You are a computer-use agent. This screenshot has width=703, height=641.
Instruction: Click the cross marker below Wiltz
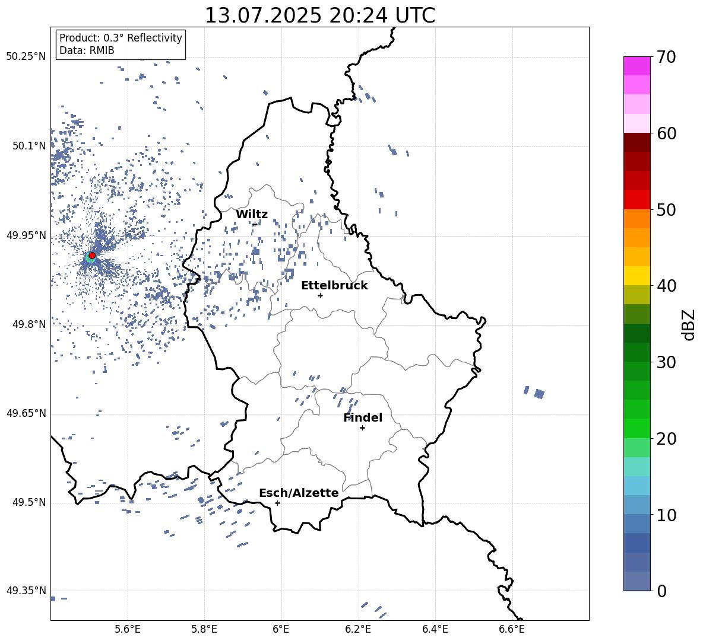255,224
